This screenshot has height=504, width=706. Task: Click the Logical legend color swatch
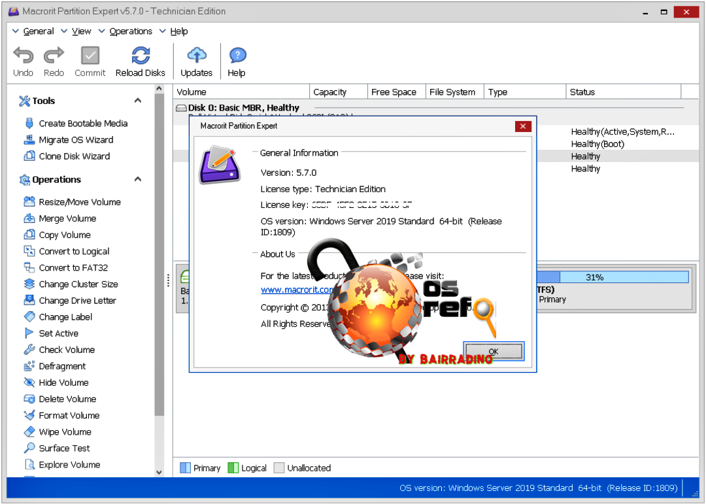tap(233, 468)
